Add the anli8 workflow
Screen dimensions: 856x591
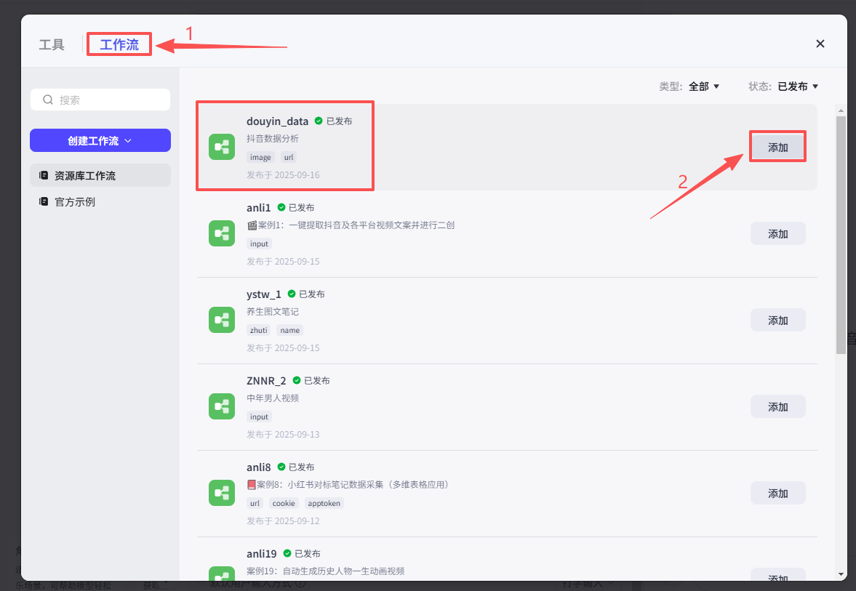point(777,493)
